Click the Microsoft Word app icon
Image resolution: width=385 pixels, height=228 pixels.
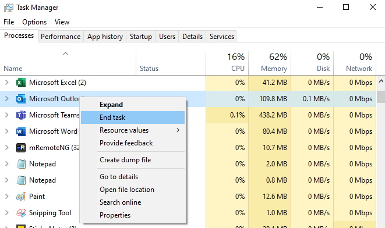coord(21,131)
